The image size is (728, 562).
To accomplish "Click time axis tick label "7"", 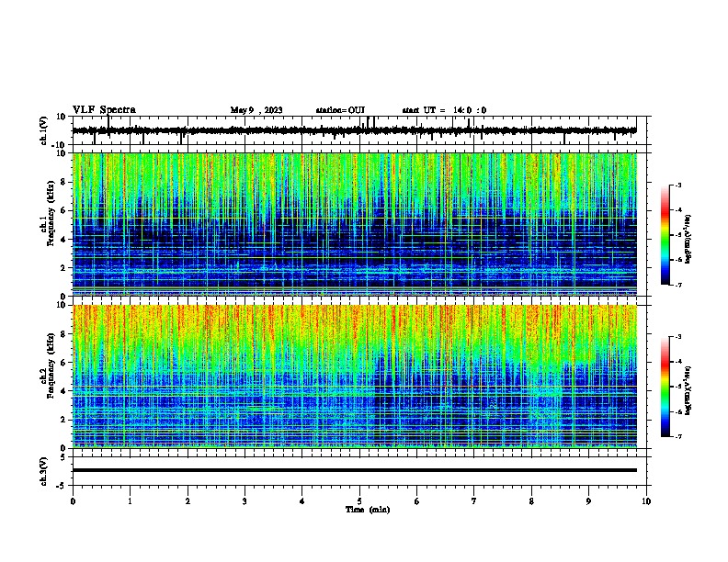I will [x=474, y=501].
